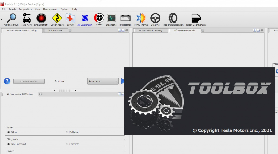Image resolution: width=278 pixels, height=154 pixels.
Task: Open the Driver Assist perspective
Action: pyautogui.click(x=57, y=20)
